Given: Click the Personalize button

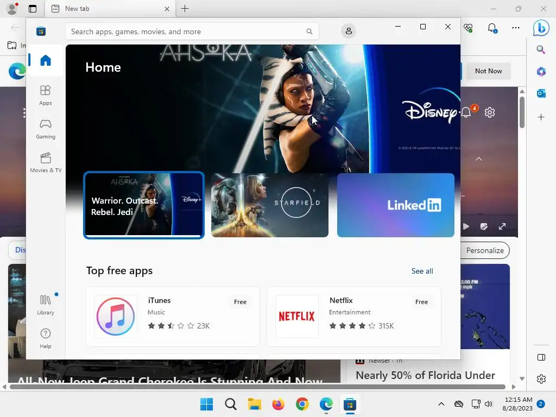Looking at the screenshot, I should pos(484,250).
